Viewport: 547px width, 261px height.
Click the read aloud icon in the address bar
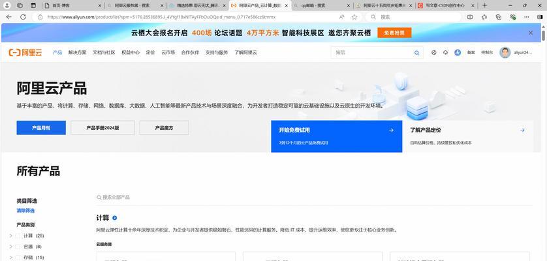point(341,17)
